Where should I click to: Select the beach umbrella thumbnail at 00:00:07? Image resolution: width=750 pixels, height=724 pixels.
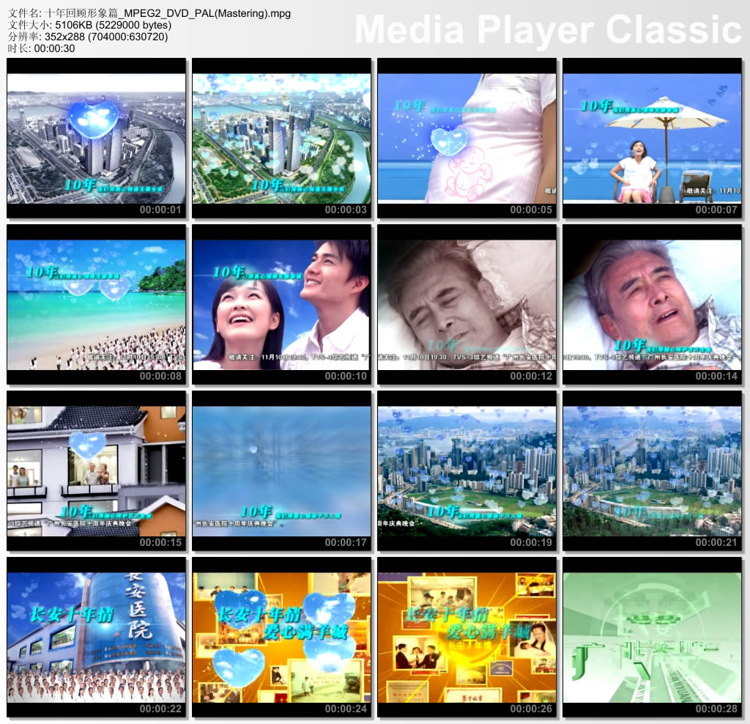point(652,138)
